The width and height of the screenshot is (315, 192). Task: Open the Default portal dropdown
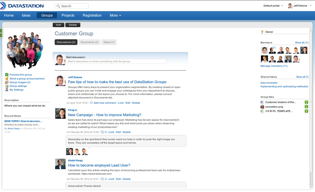273,6
